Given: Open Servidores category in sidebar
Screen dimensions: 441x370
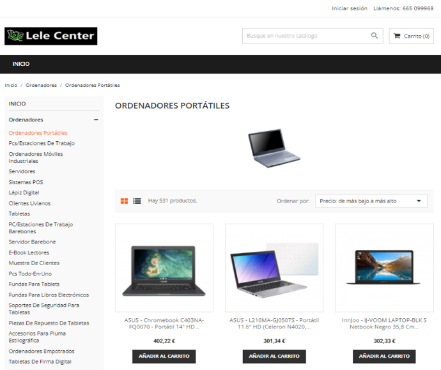Looking at the screenshot, I should [22, 171].
